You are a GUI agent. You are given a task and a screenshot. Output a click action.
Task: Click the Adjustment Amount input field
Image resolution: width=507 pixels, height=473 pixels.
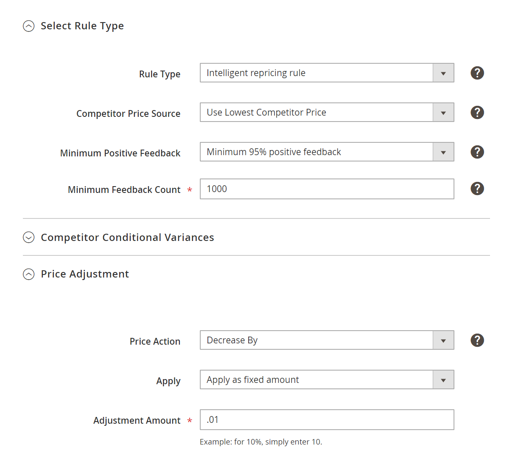point(327,420)
